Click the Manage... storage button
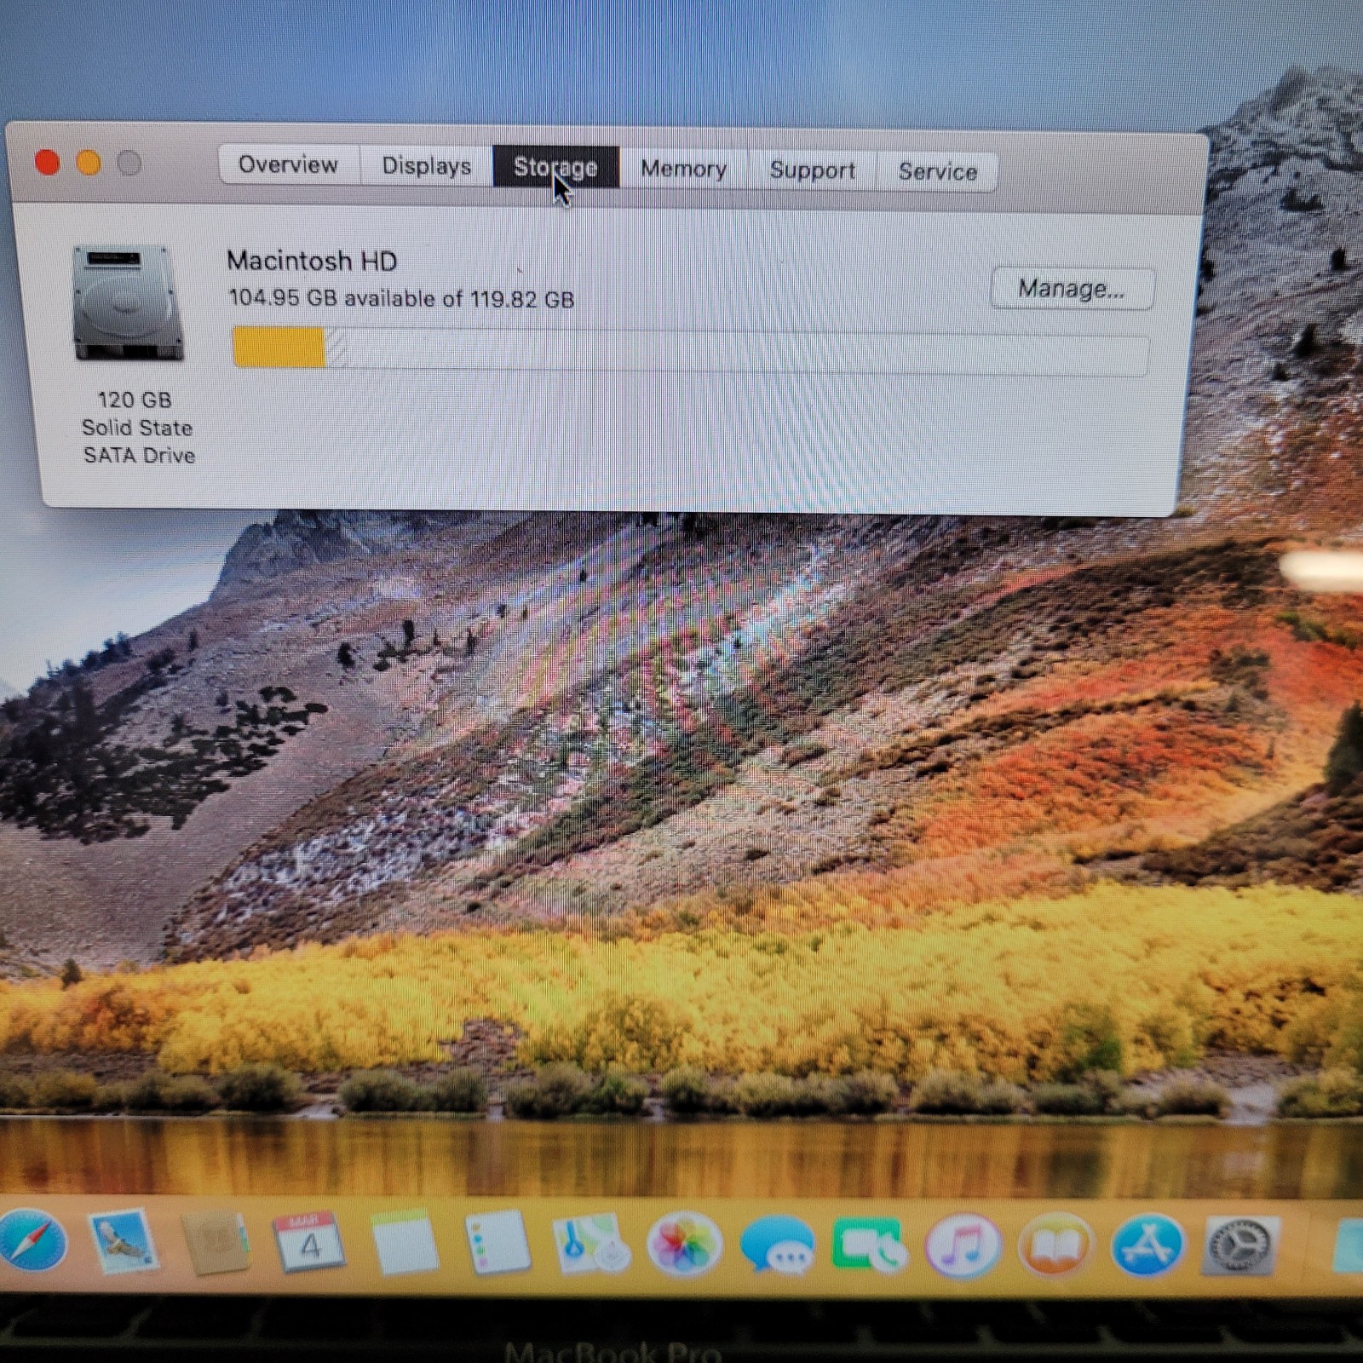 click(1072, 289)
